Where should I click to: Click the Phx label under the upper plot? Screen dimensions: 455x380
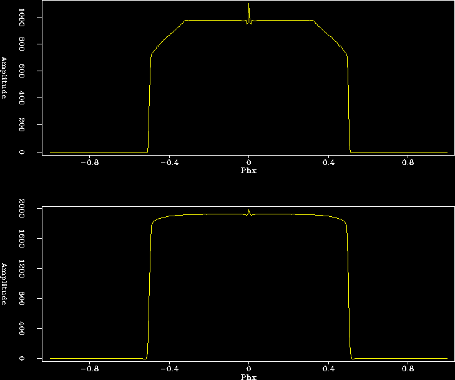[248, 170]
